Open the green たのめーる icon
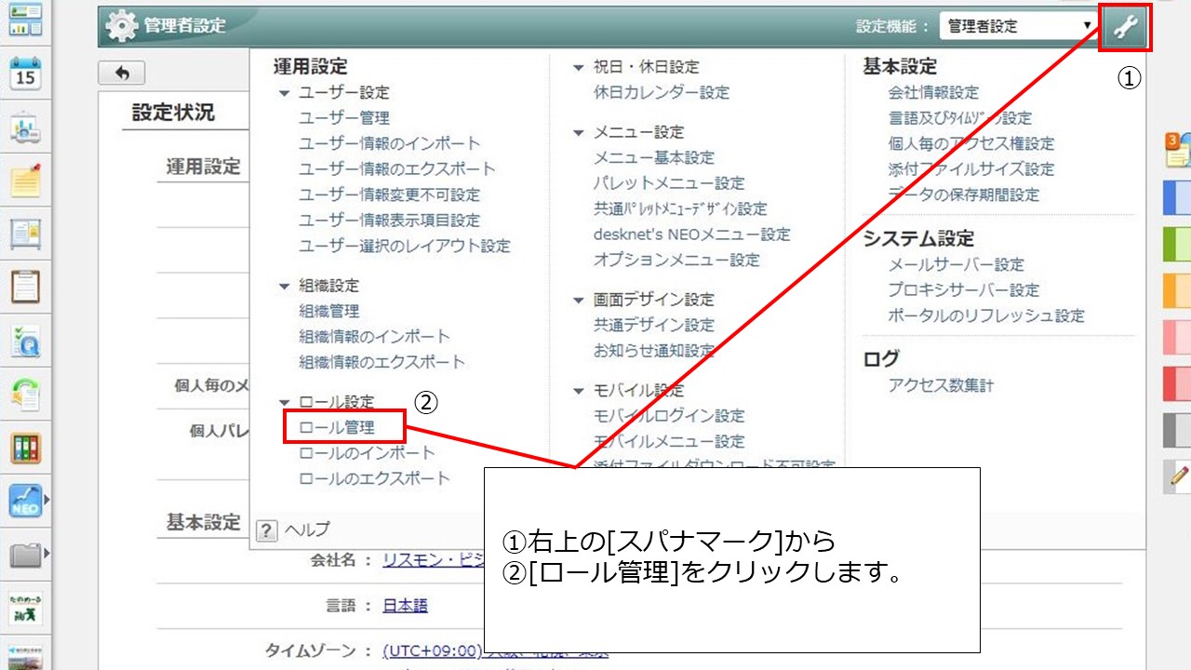The width and height of the screenshot is (1191, 670). (25, 609)
